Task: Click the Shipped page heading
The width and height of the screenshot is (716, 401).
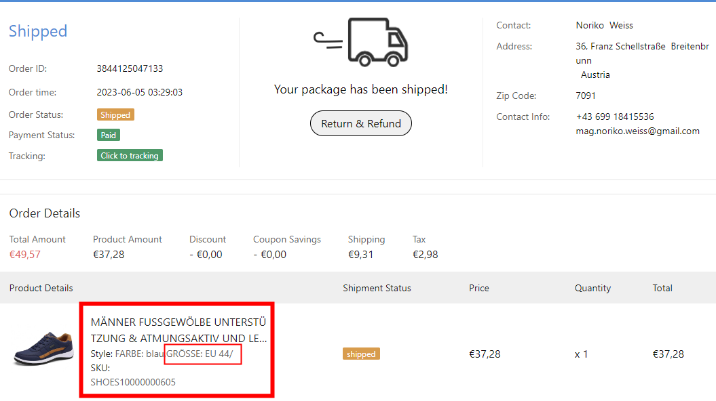Action: 38,31
